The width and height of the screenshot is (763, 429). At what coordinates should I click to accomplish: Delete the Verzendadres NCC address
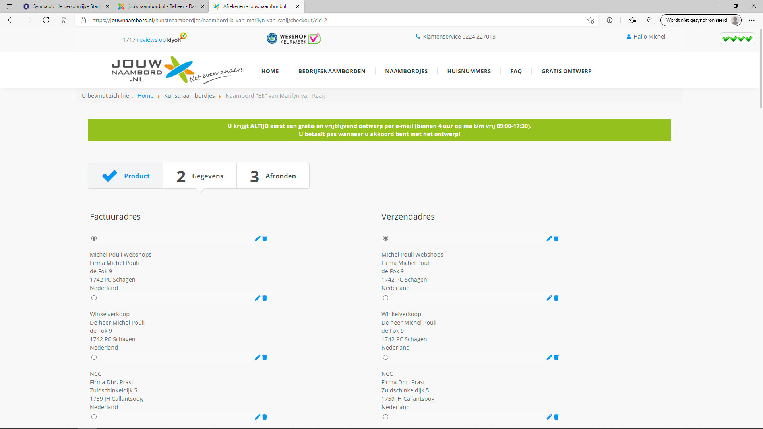pos(556,357)
